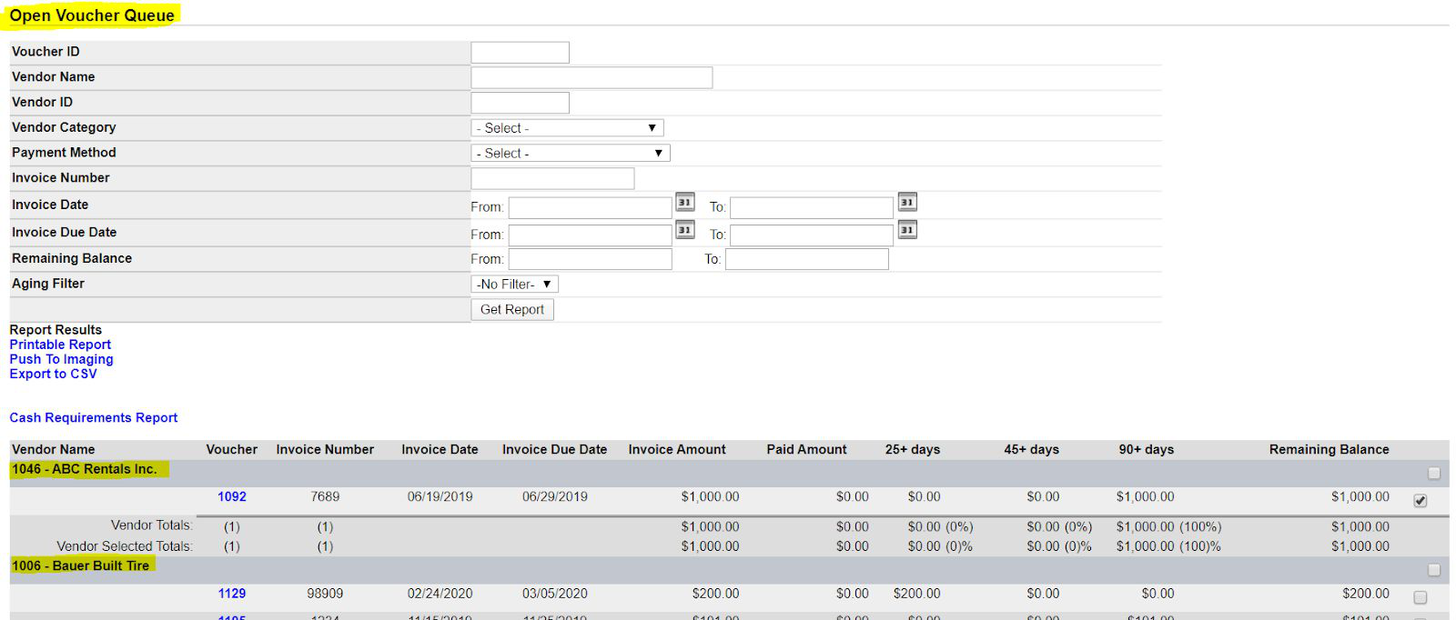
Task: Click the Open Voucher Queue heading
Action: click(x=92, y=15)
